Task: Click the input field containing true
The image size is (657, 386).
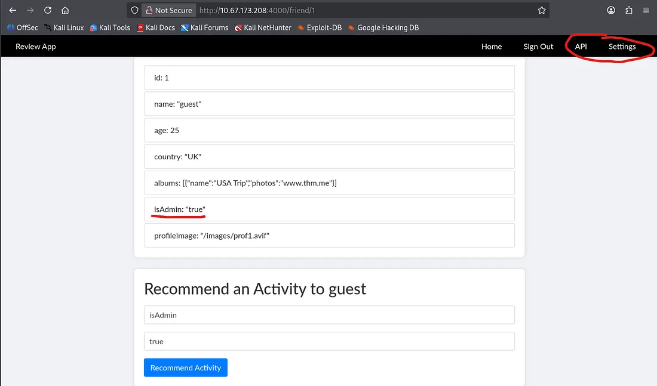Action: click(329, 341)
